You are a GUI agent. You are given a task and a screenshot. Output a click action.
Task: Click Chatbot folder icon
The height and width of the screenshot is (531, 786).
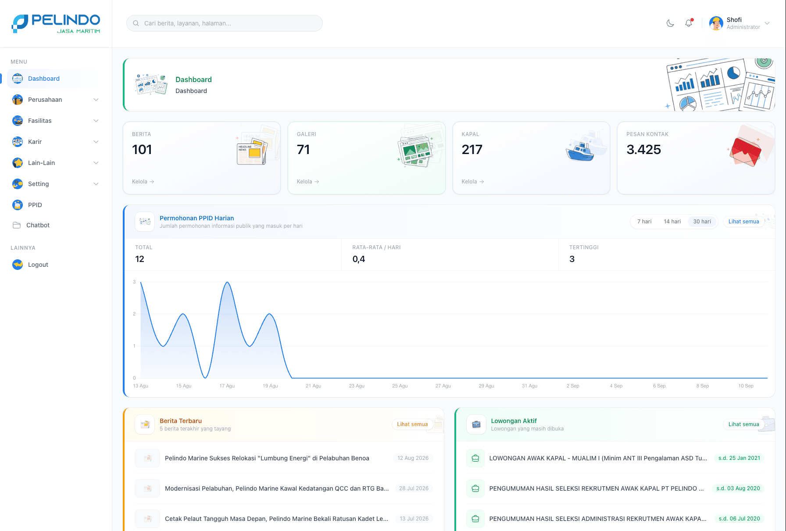(x=17, y=225)
